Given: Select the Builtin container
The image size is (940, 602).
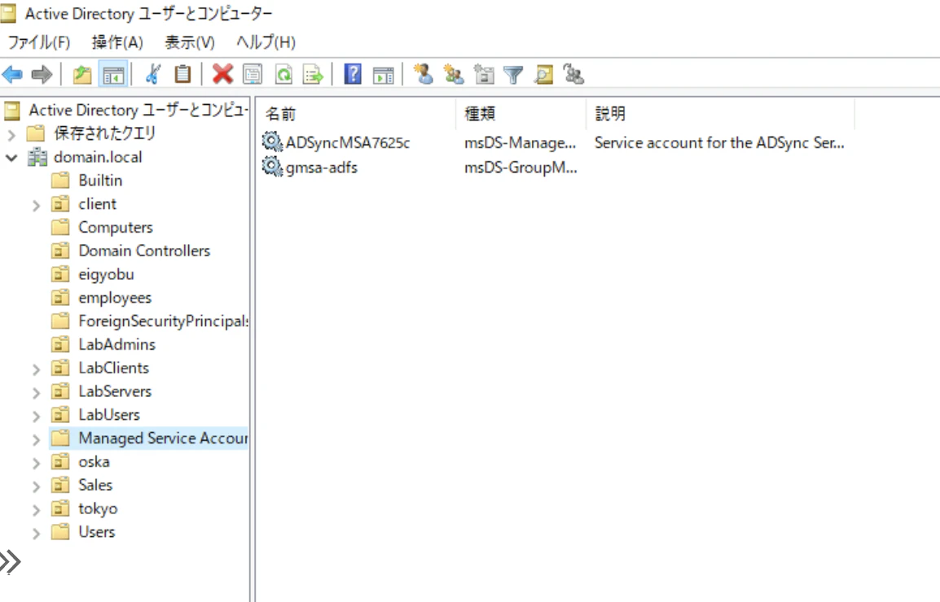Looking at the screenshot, I should click(100, 181).
